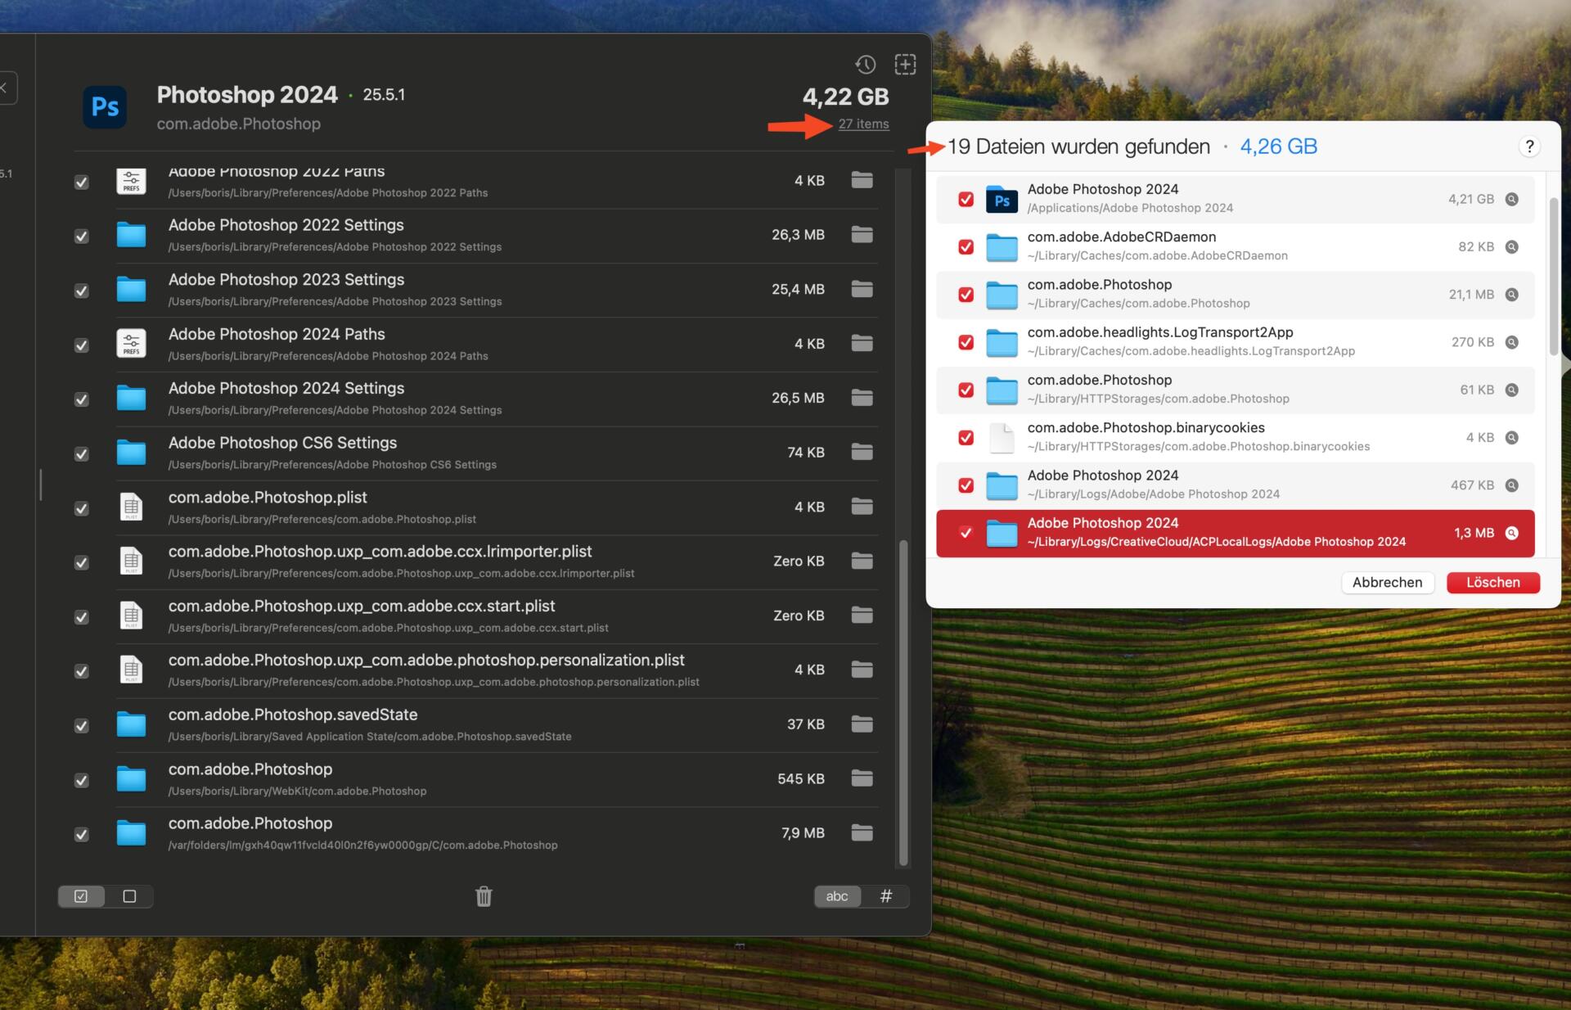Click the 4,22 GB size label
Image resolution: width=1571 pixels, height=1010 pixels.
(845, 97)
